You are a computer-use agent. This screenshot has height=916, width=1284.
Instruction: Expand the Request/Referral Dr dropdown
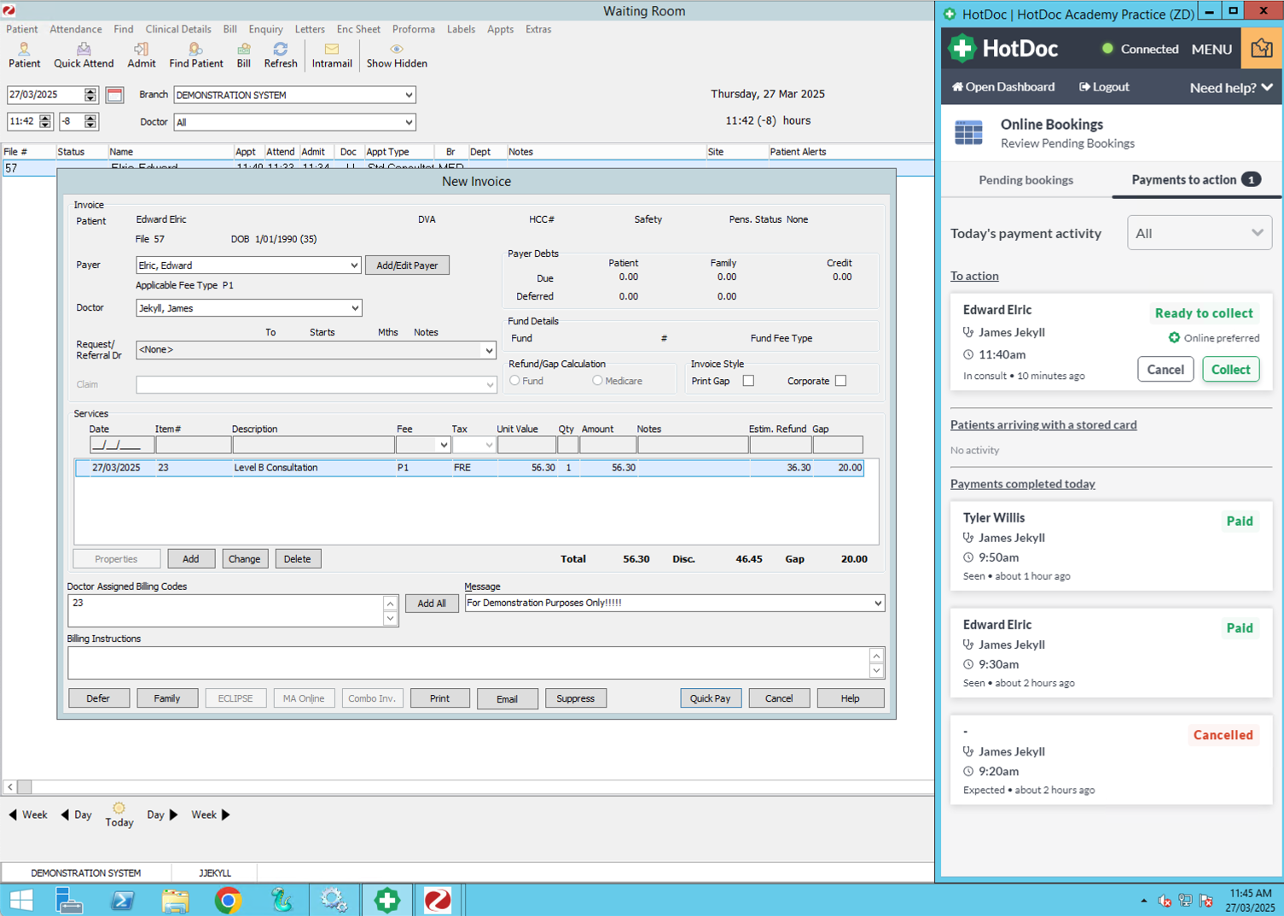click(488, 350)
